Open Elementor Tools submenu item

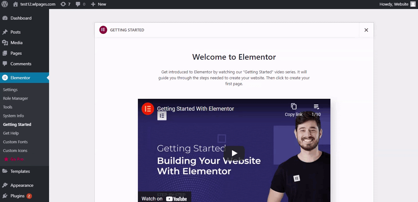click(x=8, y=107)
